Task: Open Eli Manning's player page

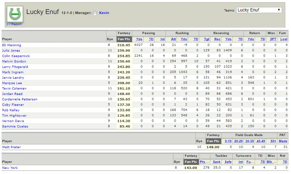Action: (x=12, y=45)
